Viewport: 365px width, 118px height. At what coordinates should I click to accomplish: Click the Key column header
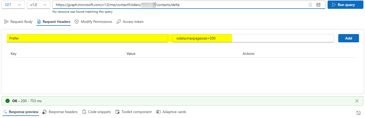[14, 54]
